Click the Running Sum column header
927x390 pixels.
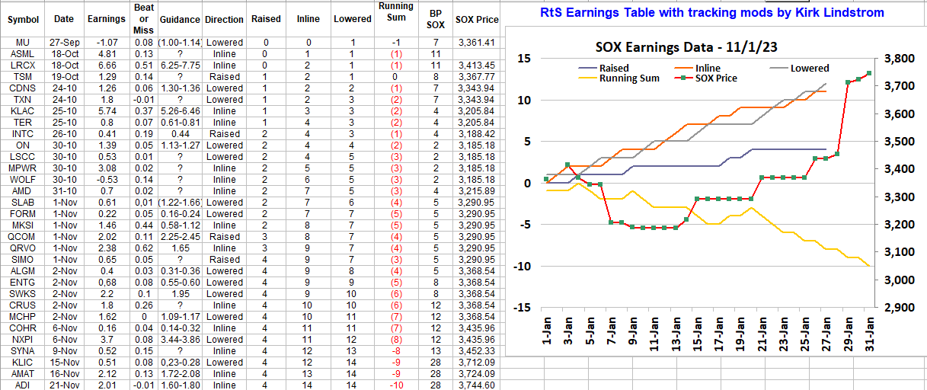(396, 13)
